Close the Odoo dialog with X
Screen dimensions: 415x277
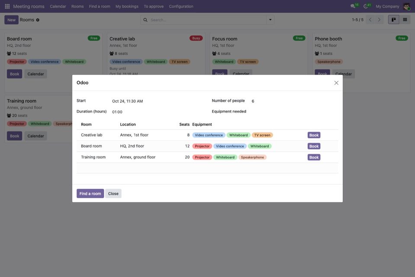click(x=336, y=83)
